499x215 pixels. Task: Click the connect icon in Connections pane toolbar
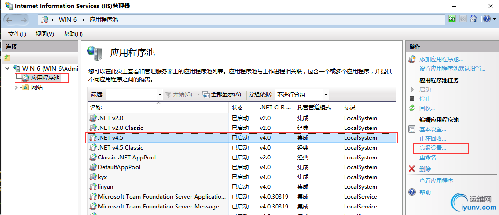7,58
